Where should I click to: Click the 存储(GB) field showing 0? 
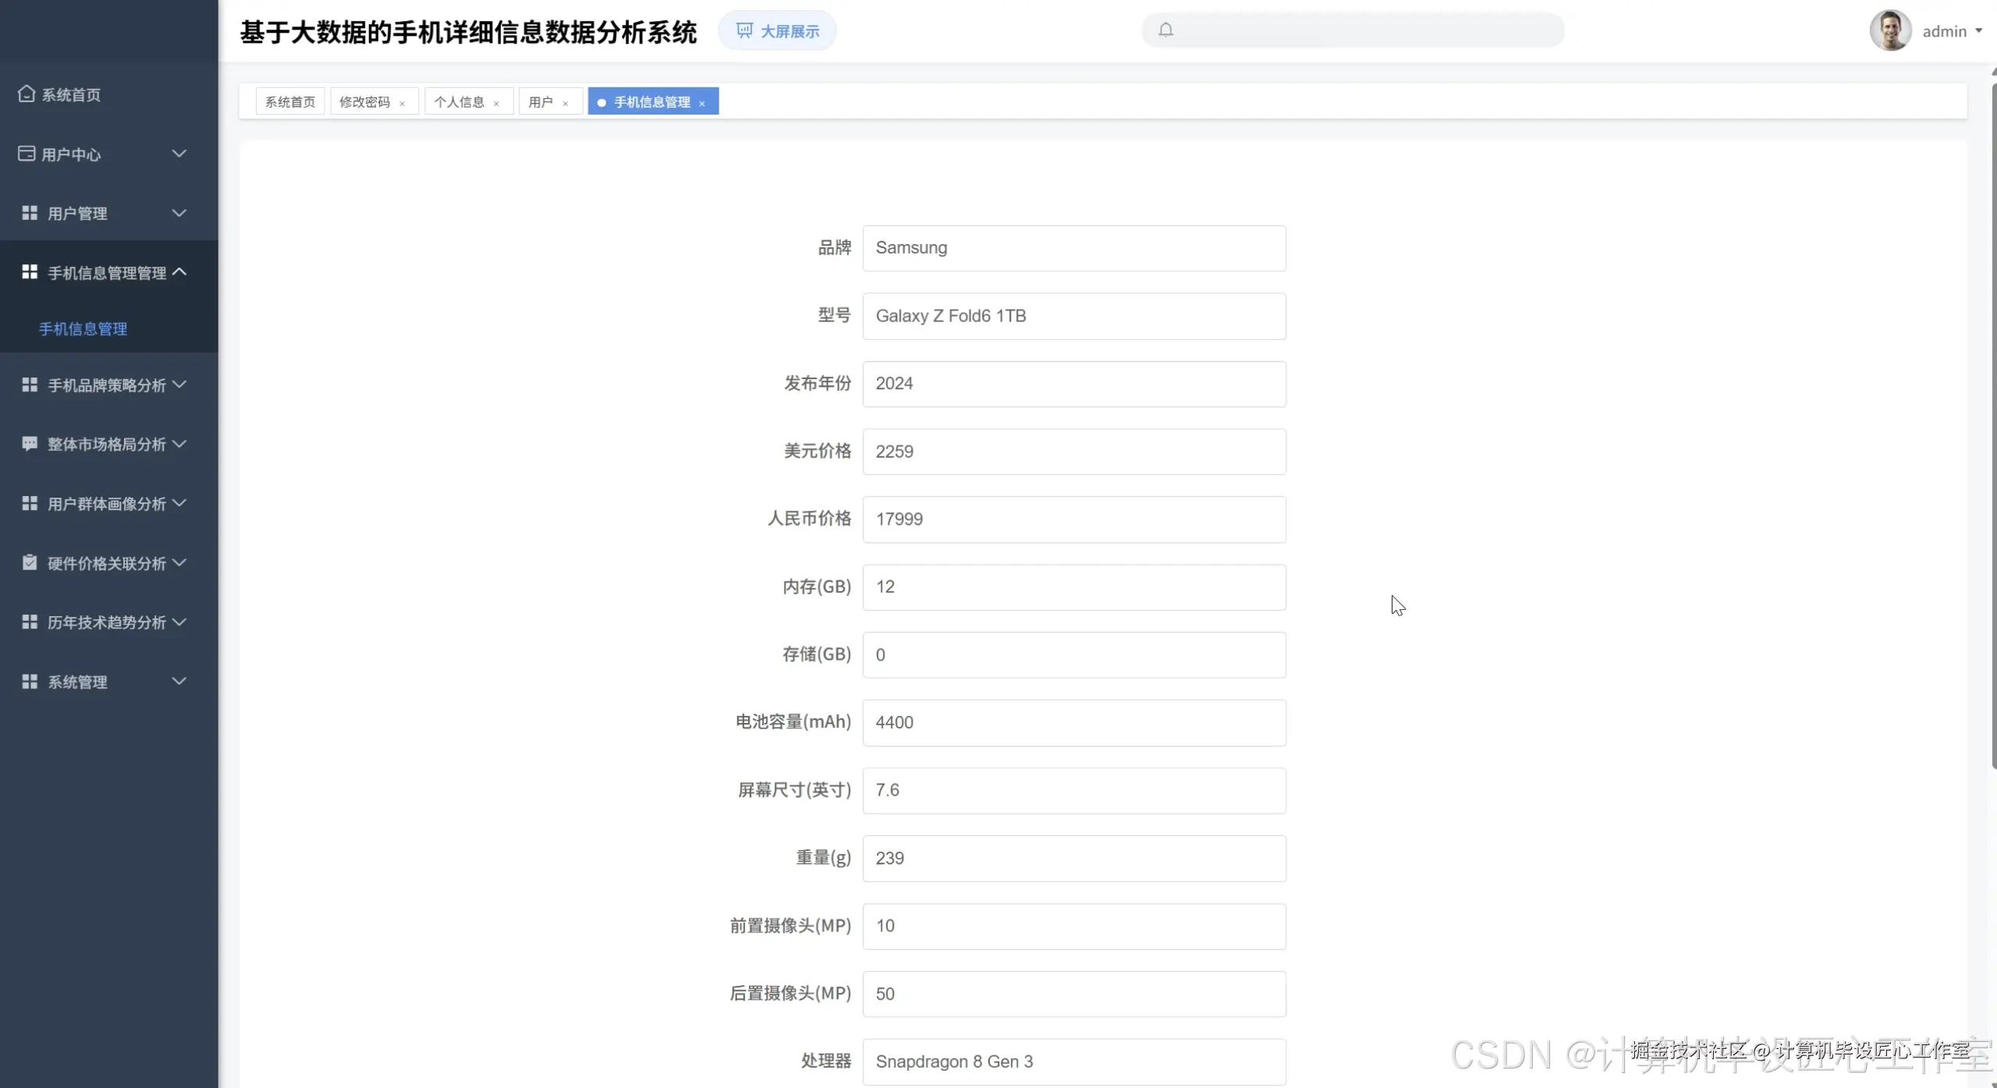point(1074,655)
